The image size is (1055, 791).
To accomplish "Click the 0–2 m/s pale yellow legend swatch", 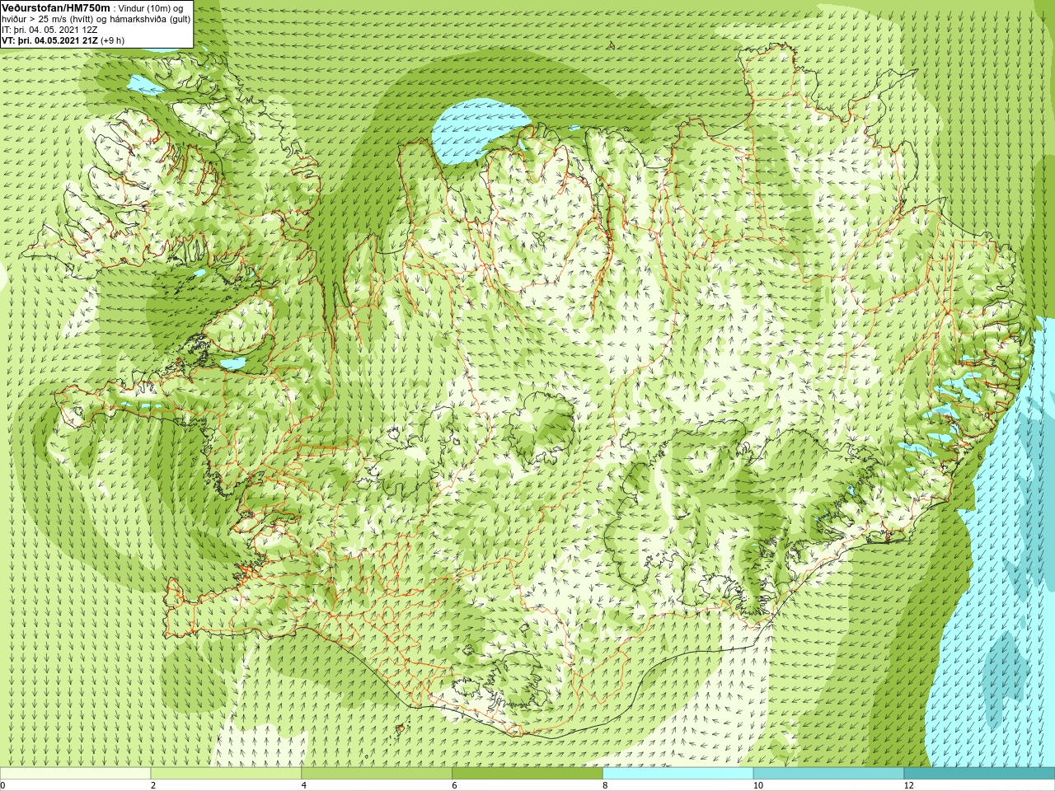I will point(76,774).
